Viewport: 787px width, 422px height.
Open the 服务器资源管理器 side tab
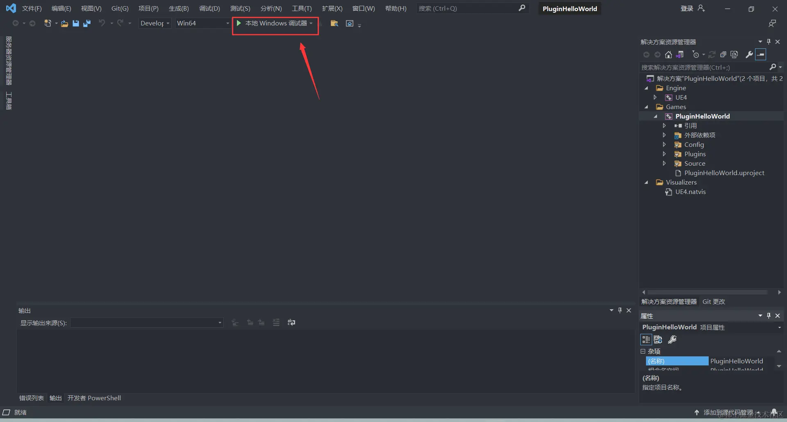point(9,61)
